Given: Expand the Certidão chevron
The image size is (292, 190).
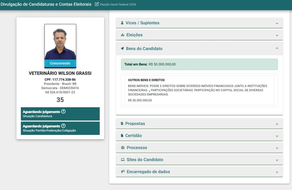Looking at the screenshot, I should tap(277, 136).
